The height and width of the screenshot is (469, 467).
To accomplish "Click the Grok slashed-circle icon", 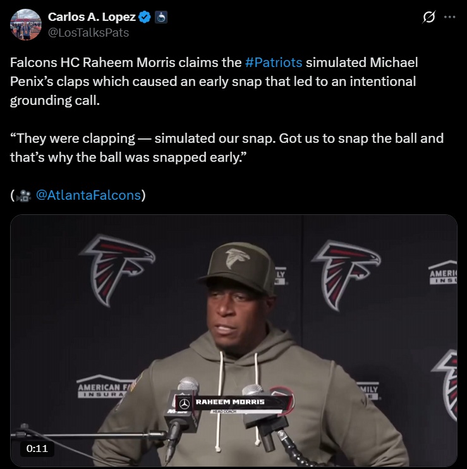I will 428,17.
